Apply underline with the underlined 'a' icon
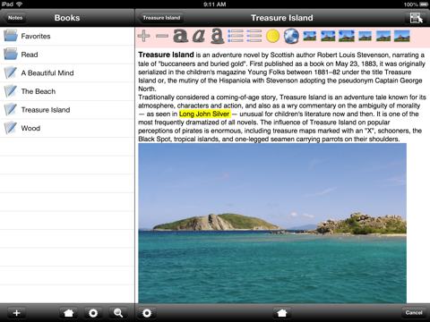The width and height of the screenshot is (430, 322). tap(218, 36)
